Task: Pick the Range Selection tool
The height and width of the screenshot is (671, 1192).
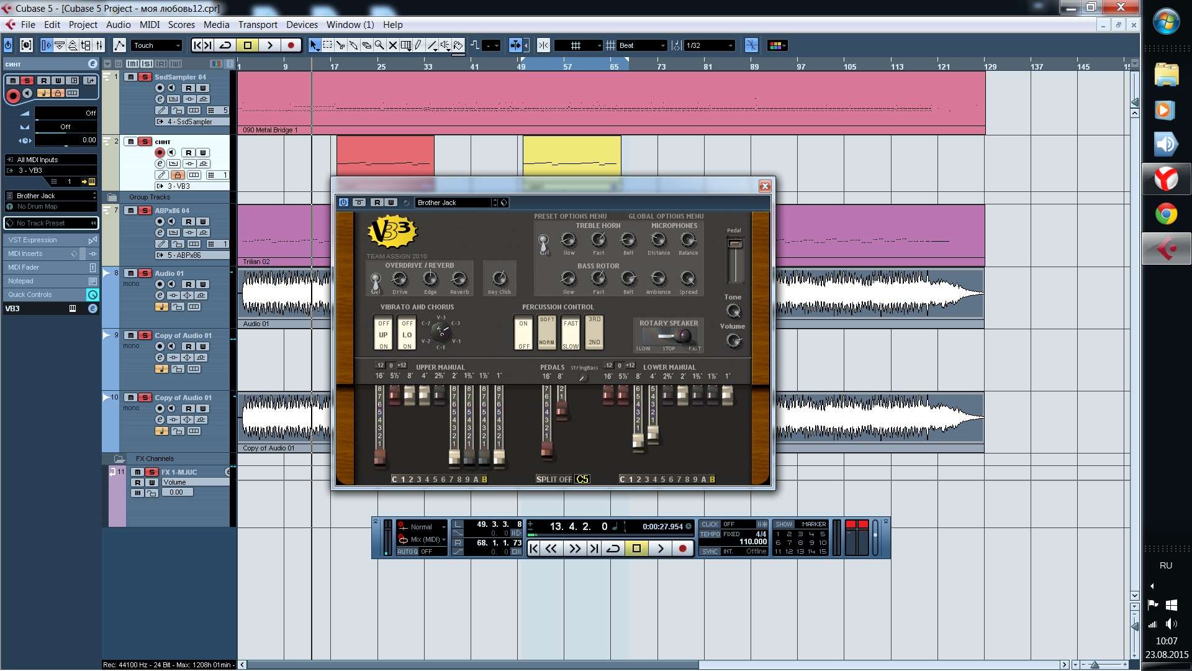Action: (x=327, y=45)
